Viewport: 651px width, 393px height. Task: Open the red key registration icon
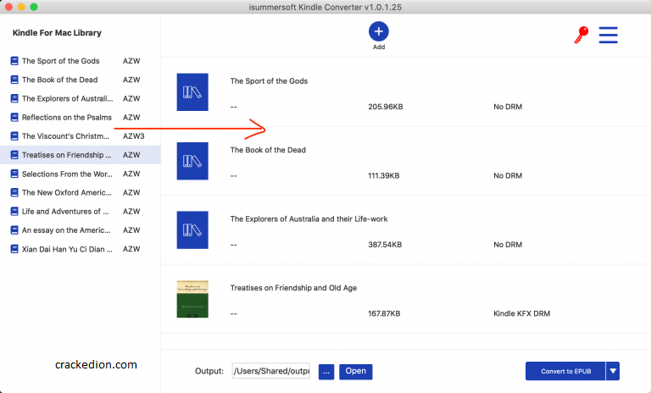pyautogui.click(x=581, y=35)
